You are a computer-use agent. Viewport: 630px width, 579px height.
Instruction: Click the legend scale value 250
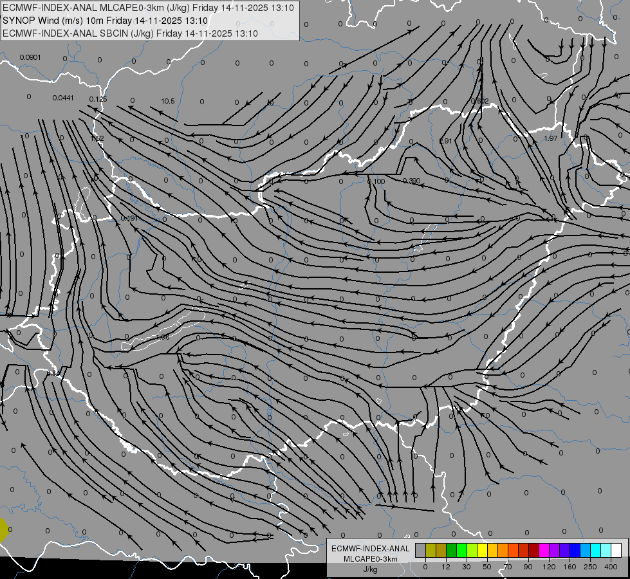click(x=590, y=567)
